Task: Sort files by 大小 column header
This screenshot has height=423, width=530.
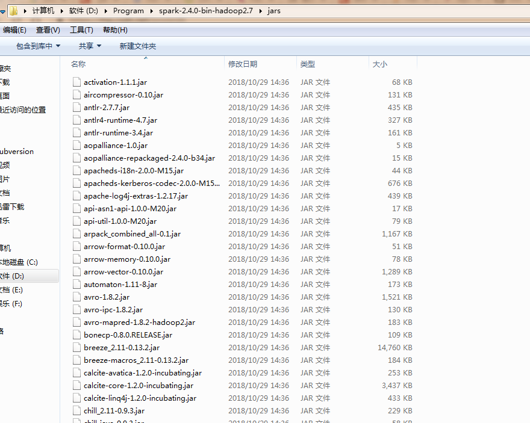Action: point(380,64)
